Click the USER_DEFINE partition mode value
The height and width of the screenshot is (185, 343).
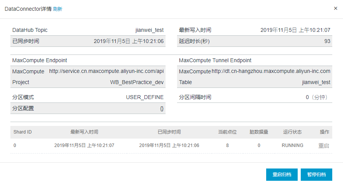144,97
